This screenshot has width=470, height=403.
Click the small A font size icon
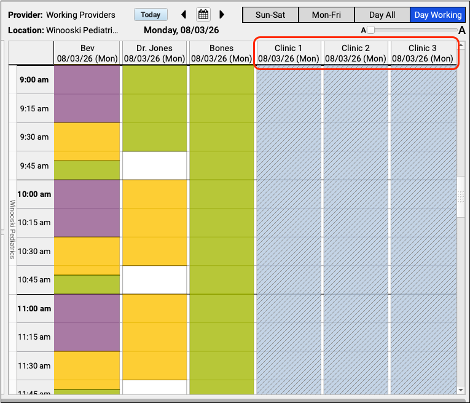click(363, 30)
